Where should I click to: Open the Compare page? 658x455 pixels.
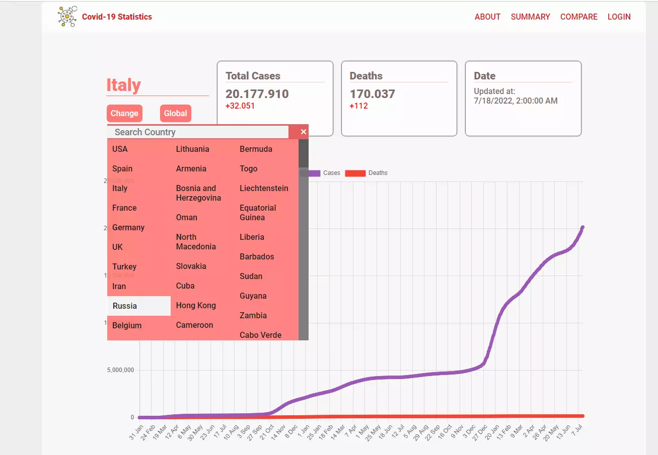(x=578, y=17)
